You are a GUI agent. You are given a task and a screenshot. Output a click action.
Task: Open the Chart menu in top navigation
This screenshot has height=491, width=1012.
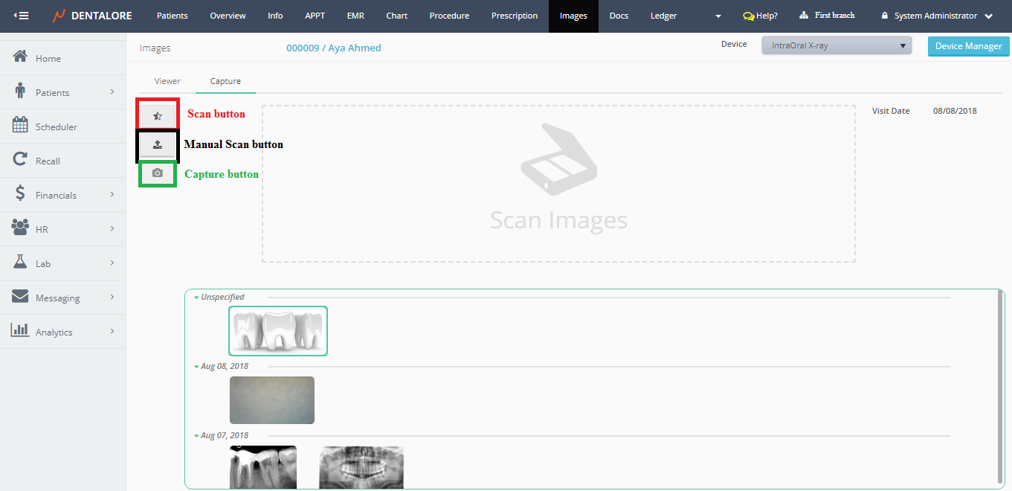pyautogui.click(x=396, y=16)
